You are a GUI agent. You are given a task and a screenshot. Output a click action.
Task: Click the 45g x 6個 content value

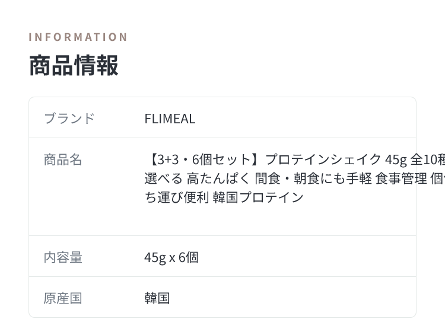(171, 258)
